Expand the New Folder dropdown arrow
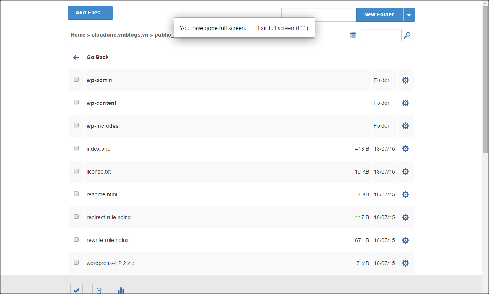The height and width of the screenshot is (294, 489). [409, 15]
